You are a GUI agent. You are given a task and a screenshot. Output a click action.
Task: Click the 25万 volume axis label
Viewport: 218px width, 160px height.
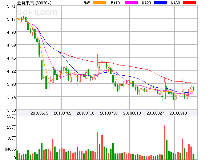(11, 127)
